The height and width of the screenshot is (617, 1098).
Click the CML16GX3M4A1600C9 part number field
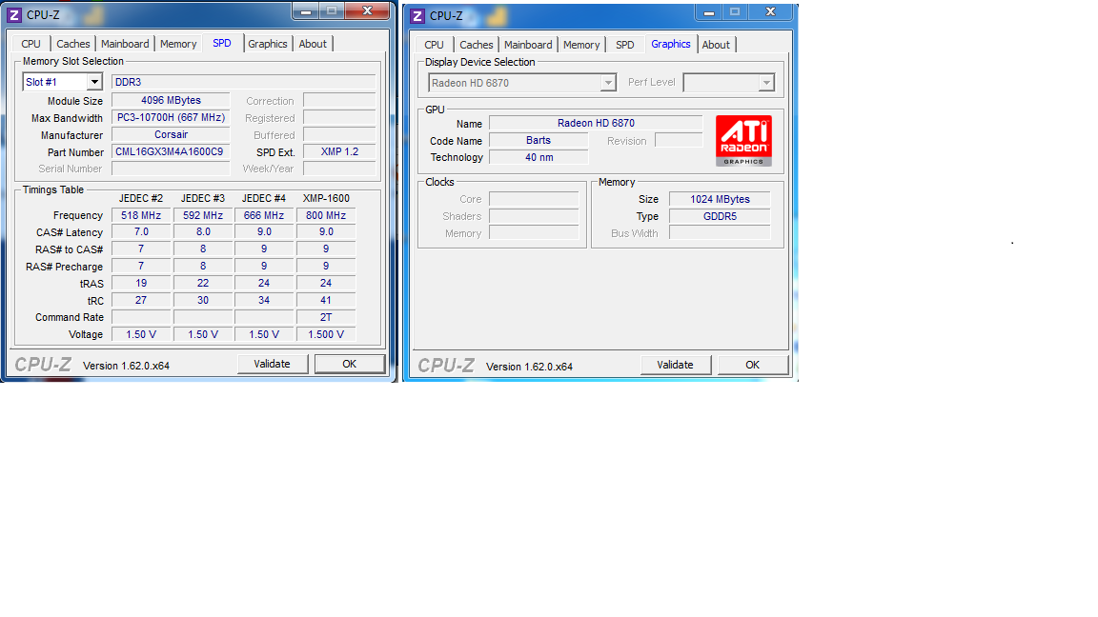pyautogui.click(x=171, y=151)
